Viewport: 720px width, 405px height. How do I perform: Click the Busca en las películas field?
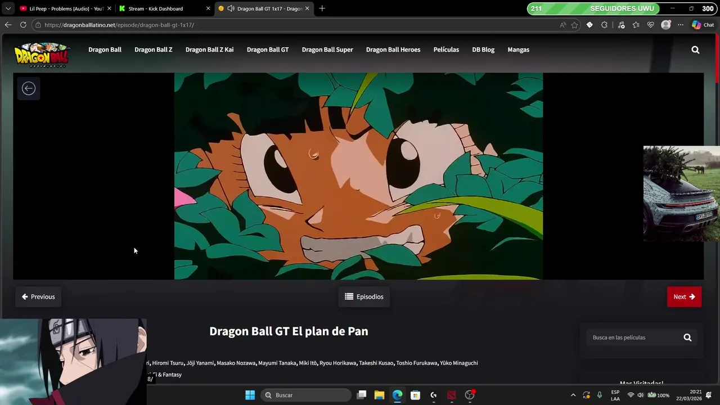point(635,337)
